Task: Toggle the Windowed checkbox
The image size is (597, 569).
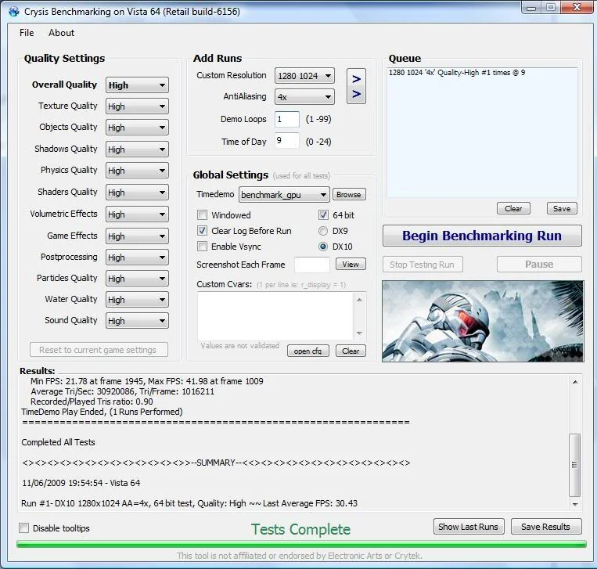Action: pyautogui.click(x=202, y=215)
